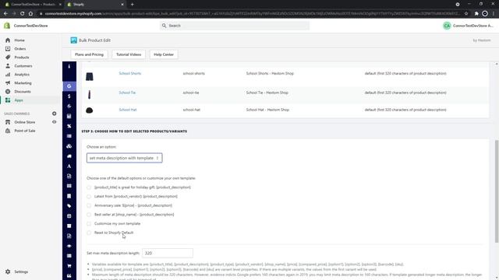Click the Analytics chart icon
Image resolution: width=499 pixels, height=280 pixels.
click(x=8, y=75)
